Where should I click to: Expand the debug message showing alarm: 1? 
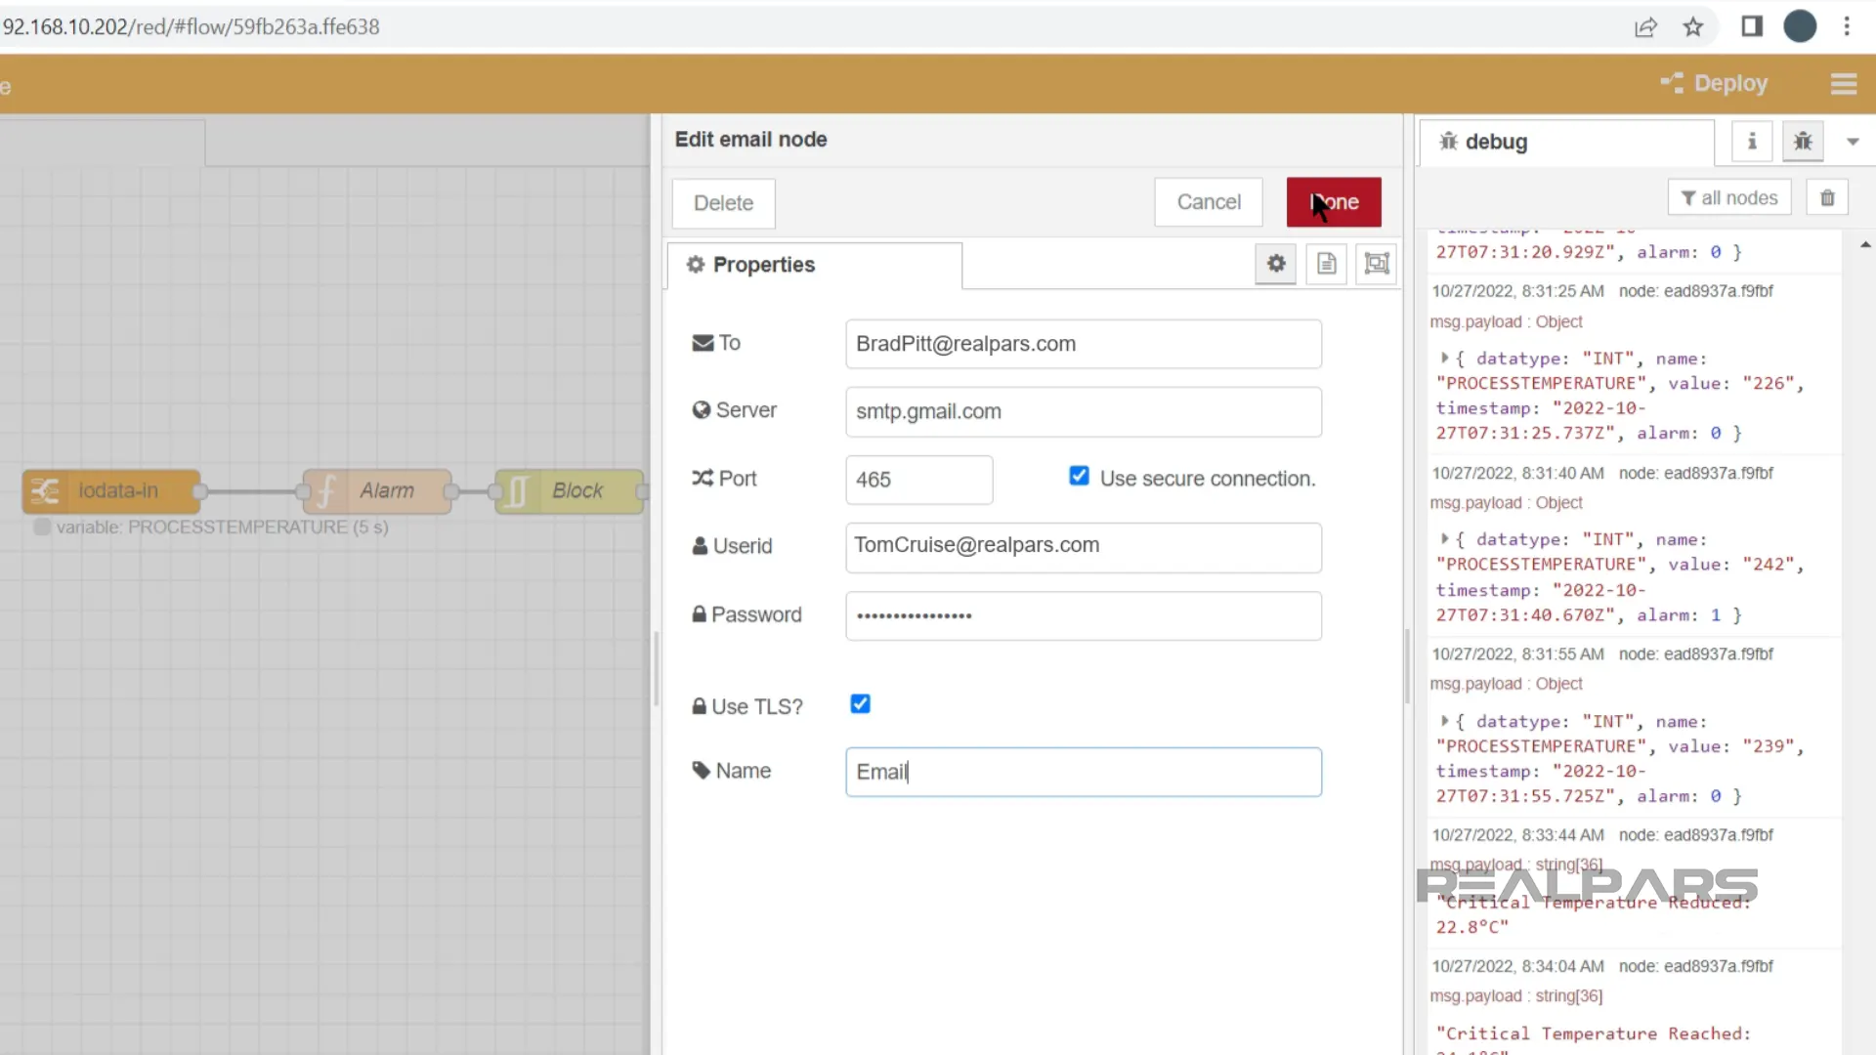pyautogui.click(x=1444, y=538)
